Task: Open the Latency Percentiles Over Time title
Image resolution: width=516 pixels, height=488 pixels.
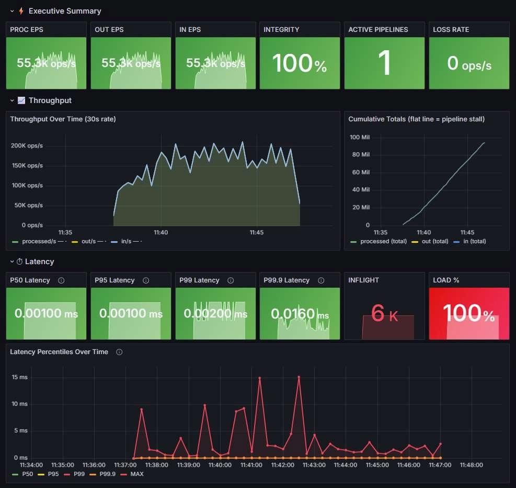Action: click(59, 352)
